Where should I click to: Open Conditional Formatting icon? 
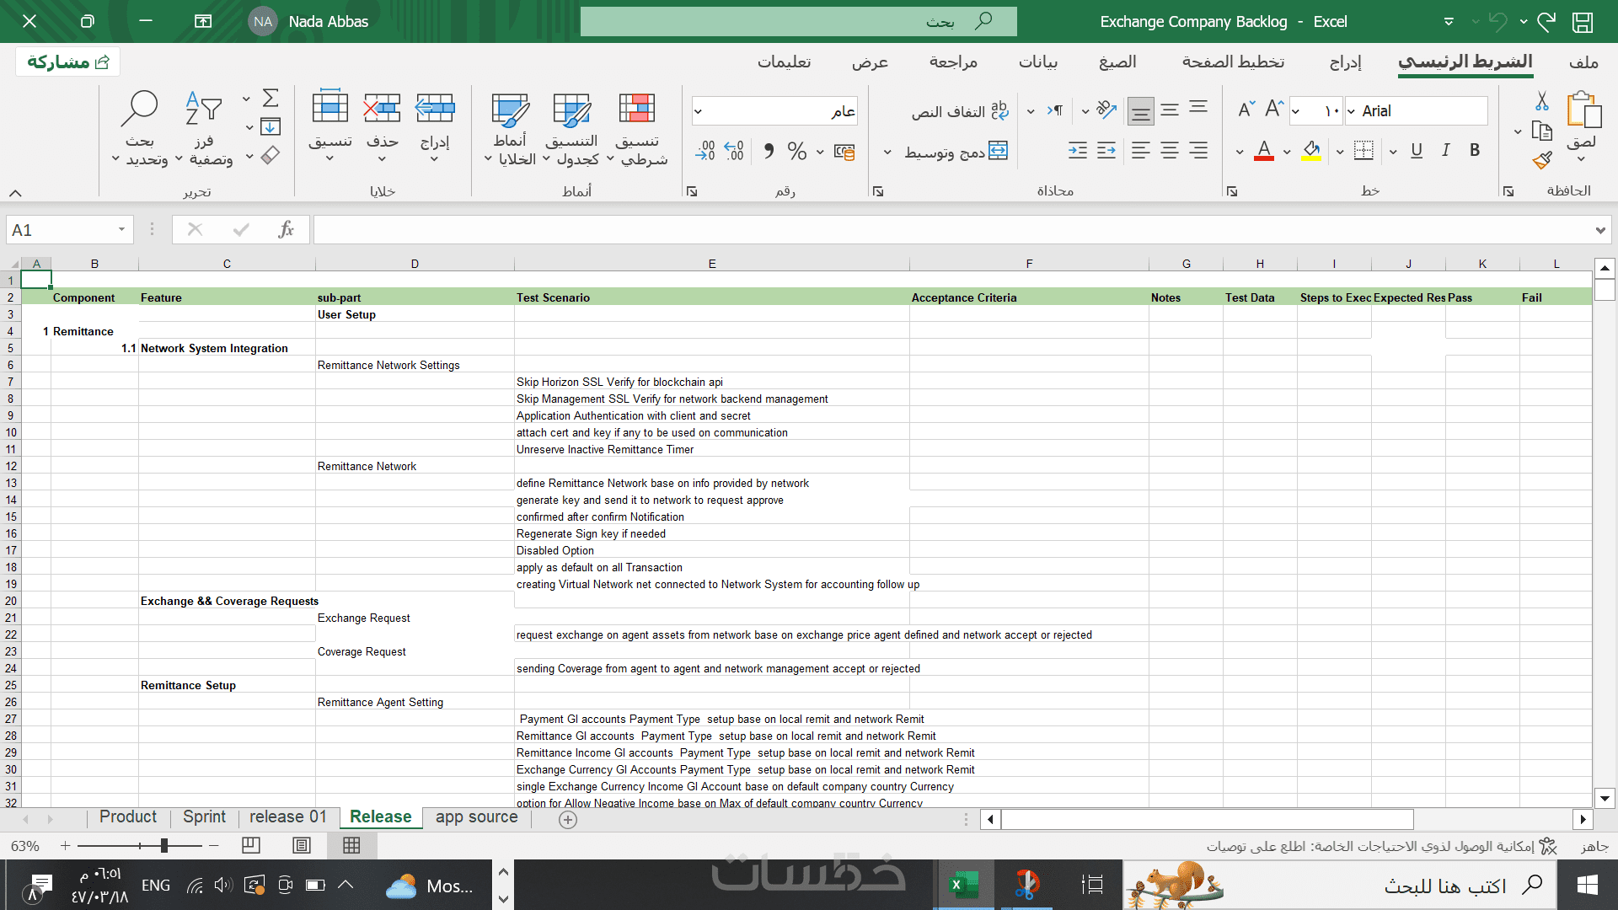click(x=637, y=110)
